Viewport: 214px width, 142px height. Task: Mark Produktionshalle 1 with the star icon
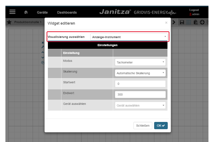click(9, 22)
